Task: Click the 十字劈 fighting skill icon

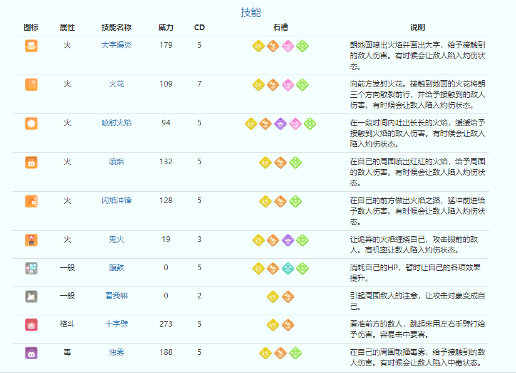Action: (x=31, y=325)
